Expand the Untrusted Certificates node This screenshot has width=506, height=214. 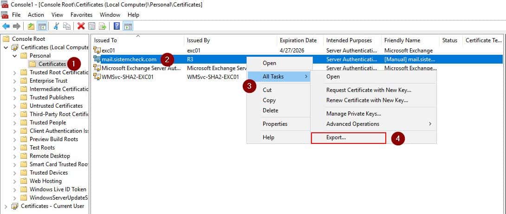pyautogui.click(x=14, y=106)
